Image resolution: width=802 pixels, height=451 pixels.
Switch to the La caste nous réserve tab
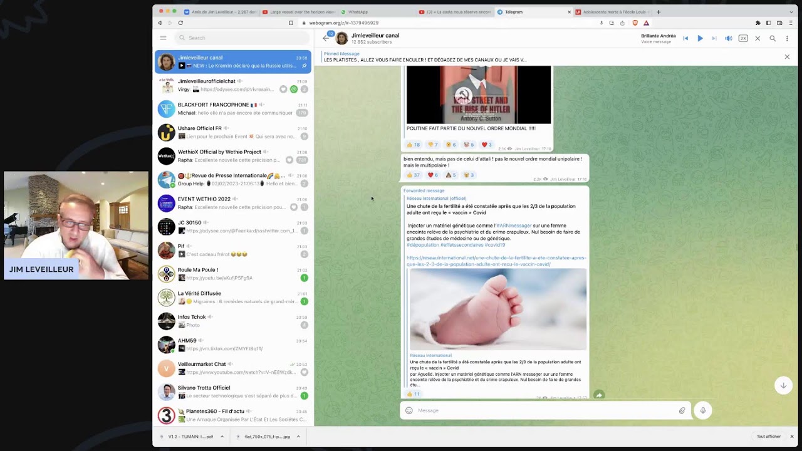click(455, 11)
